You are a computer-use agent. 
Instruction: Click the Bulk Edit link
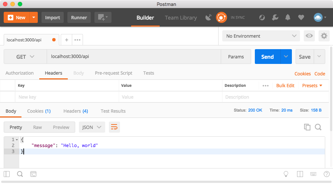(285, 85)
